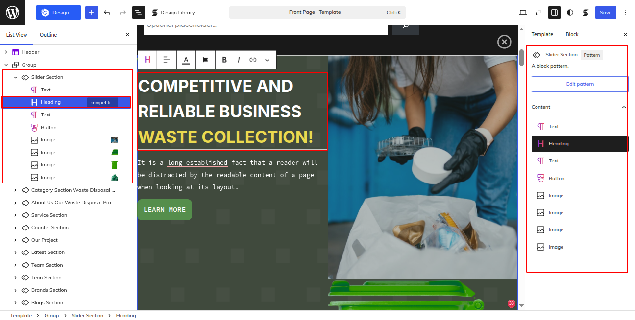Select Heading in sidebar Content list

click(580, 144)
